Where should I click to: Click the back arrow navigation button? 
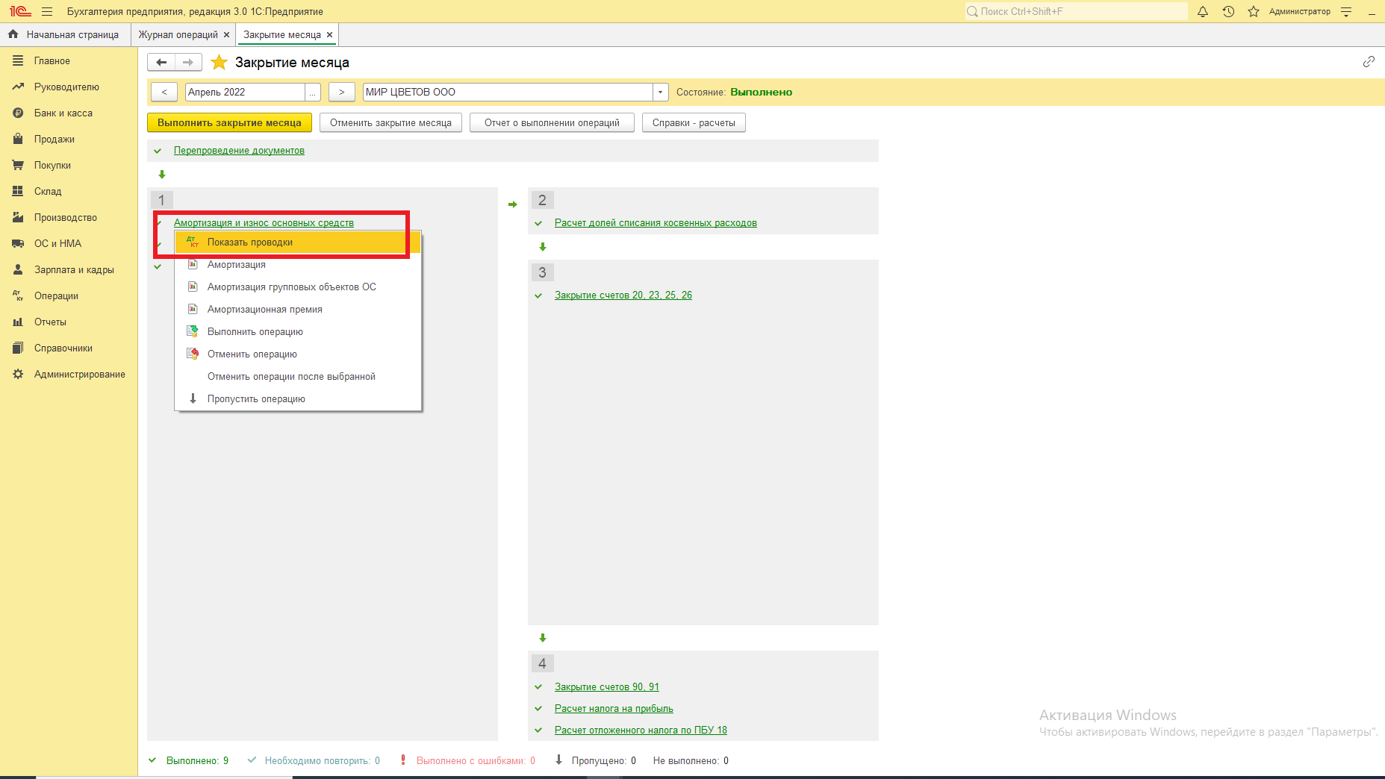click(x=161, y=63)
